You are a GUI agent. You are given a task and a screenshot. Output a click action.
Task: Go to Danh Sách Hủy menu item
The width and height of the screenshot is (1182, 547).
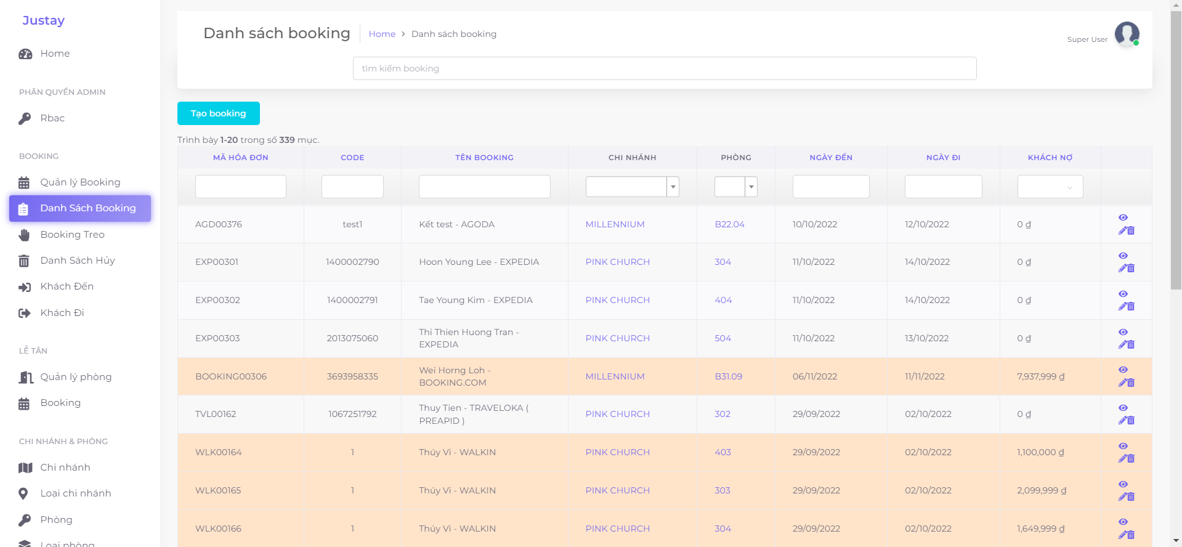pyautogui.click(x=77, y=261)
